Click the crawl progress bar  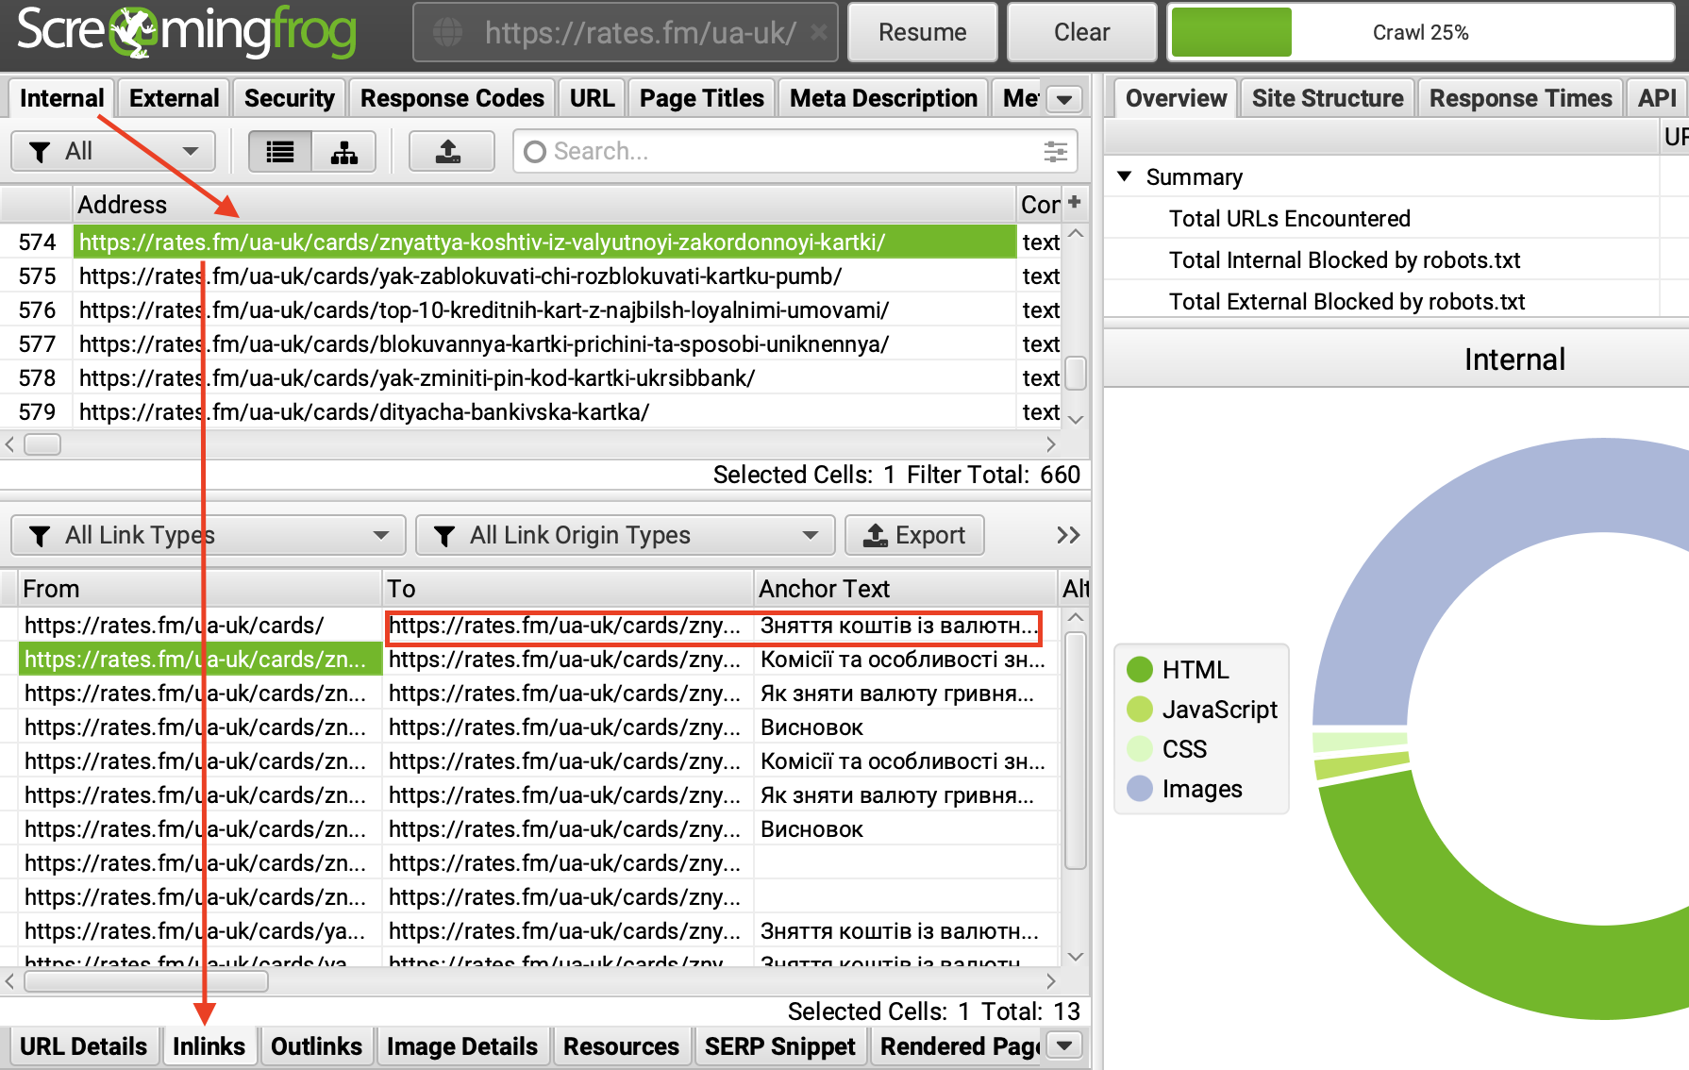1420,33
